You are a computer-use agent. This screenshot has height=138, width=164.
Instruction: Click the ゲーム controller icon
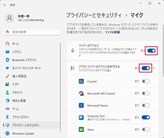tap(7, 109)
